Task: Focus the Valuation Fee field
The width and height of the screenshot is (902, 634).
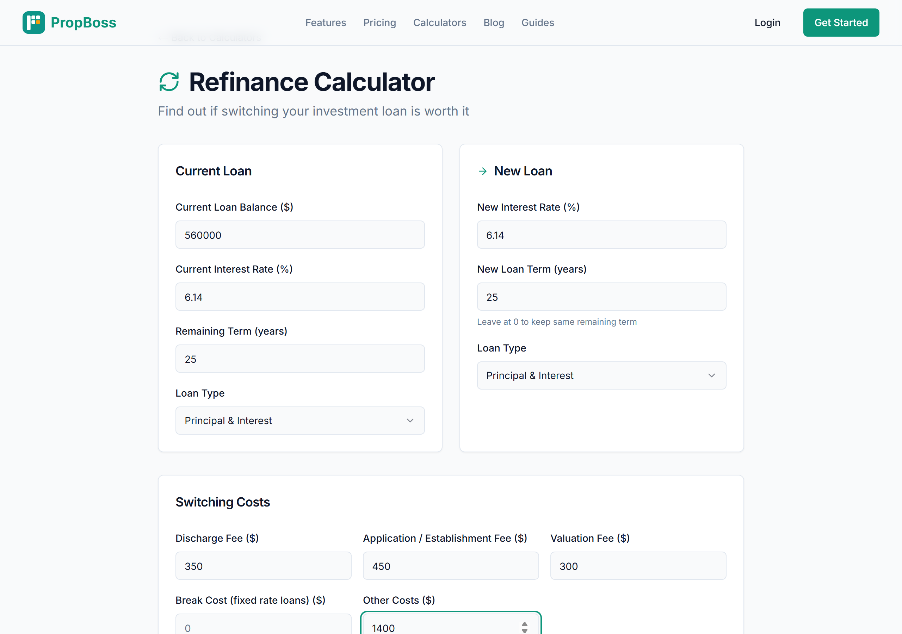Action: [x=638, y=566]
